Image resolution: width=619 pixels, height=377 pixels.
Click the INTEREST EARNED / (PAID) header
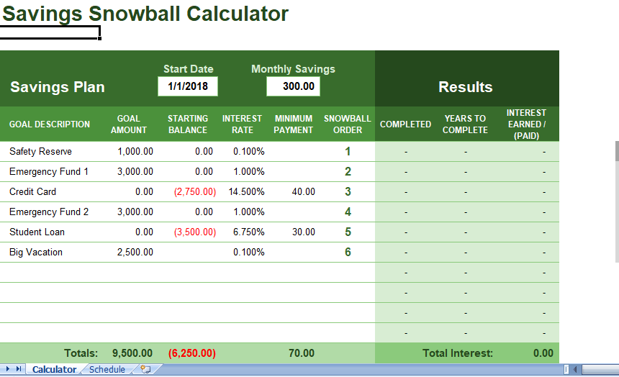[526, 124]
